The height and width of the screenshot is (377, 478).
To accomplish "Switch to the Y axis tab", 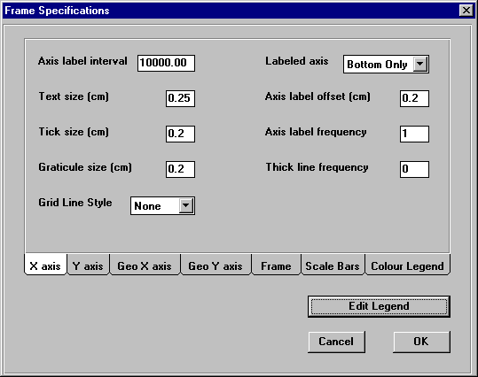I will pyautogui.click(x=88, y=265).
